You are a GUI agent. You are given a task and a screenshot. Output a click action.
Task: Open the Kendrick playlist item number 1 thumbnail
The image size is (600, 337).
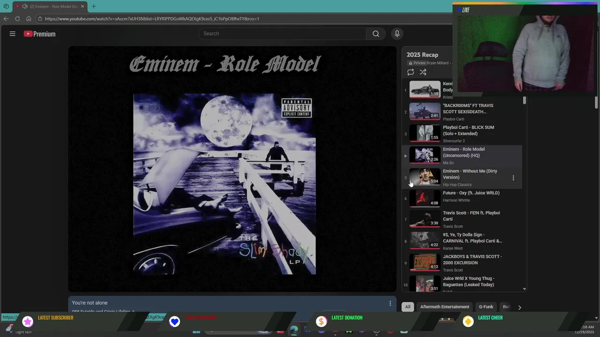(x=425, y=89)
